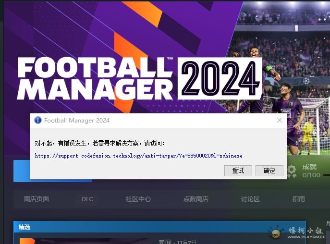Click the error message text in dialog
Viewport: 330px width, 244px height.
coord(99,143)
